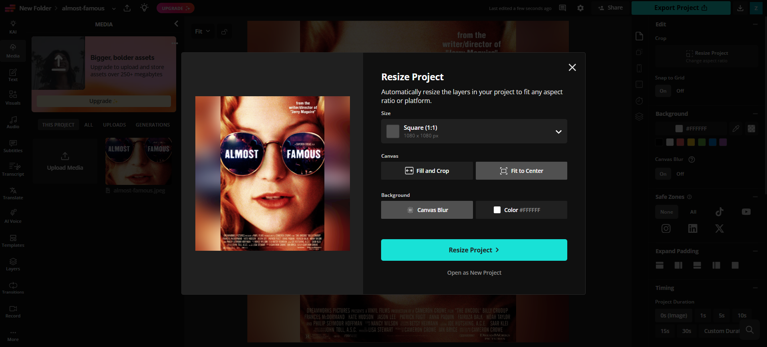Image resolution: width=767 pixels, height=347 pixels.
Task: Collapse the Background section
Action: pos(755,114)
